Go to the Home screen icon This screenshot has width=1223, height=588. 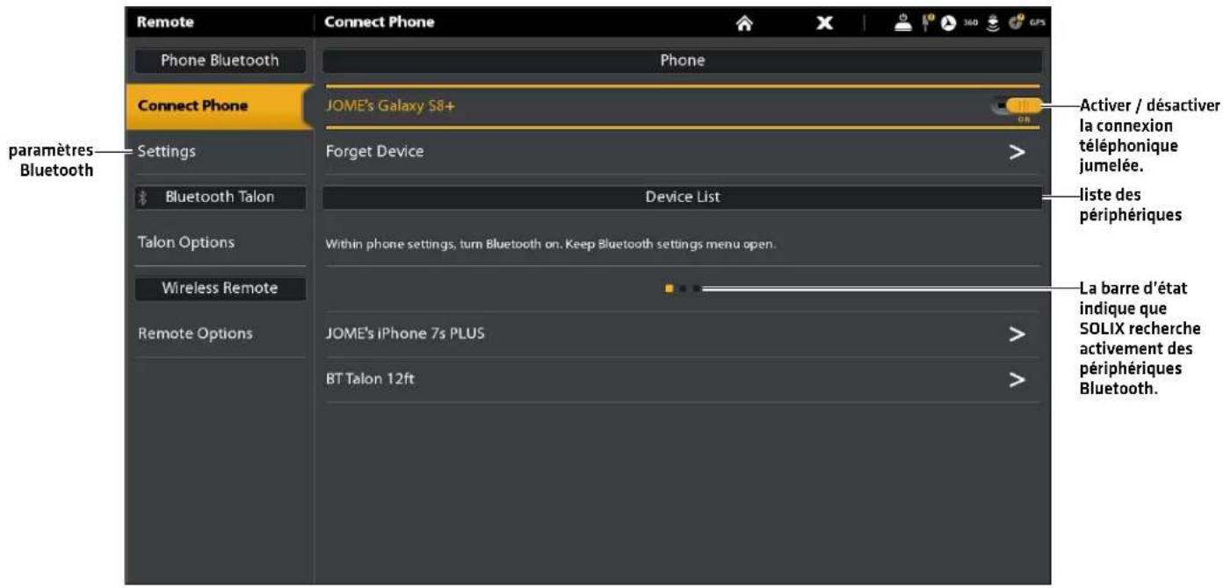(745, 22)
